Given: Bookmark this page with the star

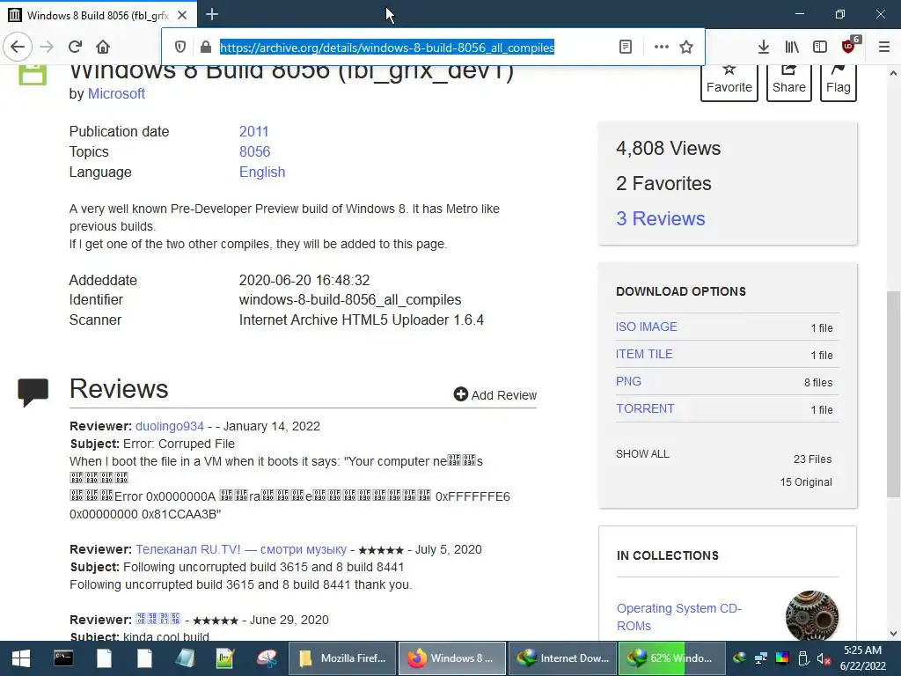Looking at the screenshot, I should (x=686, y=48).
